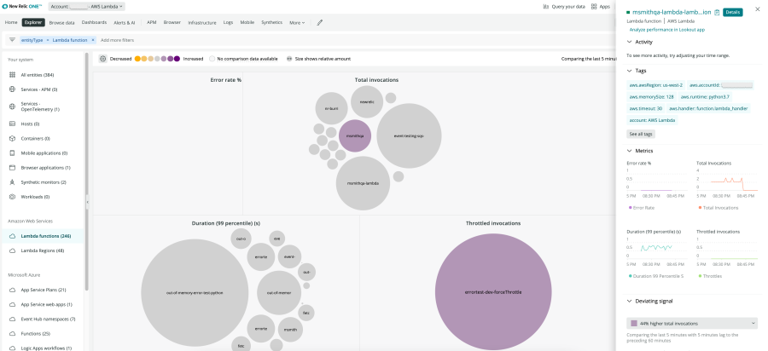Open the Browser nav item
This screenshot has width=768, height=351.
tap(172, 22)
